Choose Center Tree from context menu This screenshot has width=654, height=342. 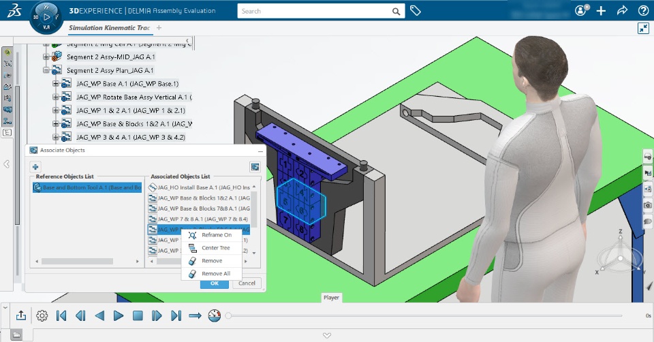[211, 248]
